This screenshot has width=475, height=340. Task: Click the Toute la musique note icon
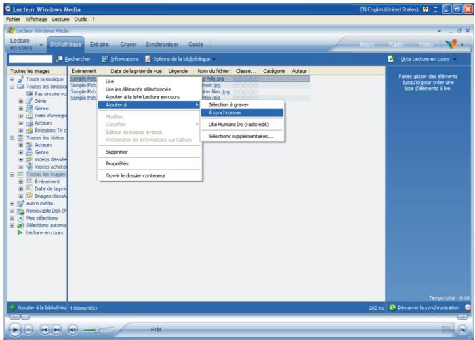coord(20,79)
